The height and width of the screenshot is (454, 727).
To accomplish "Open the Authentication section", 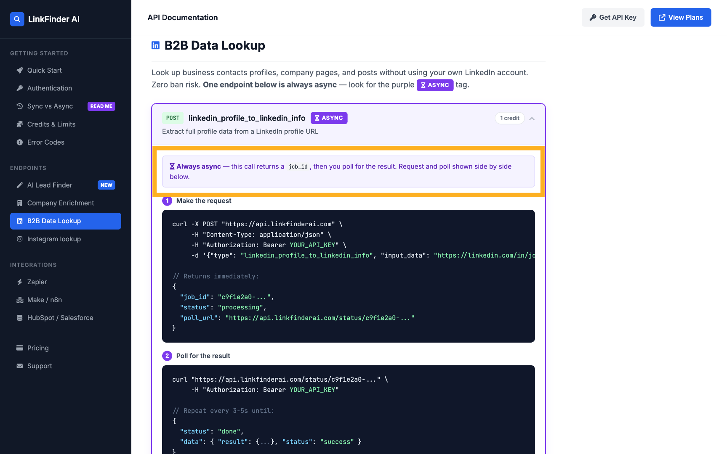I will pyautogui.click(x=66, y=88).
